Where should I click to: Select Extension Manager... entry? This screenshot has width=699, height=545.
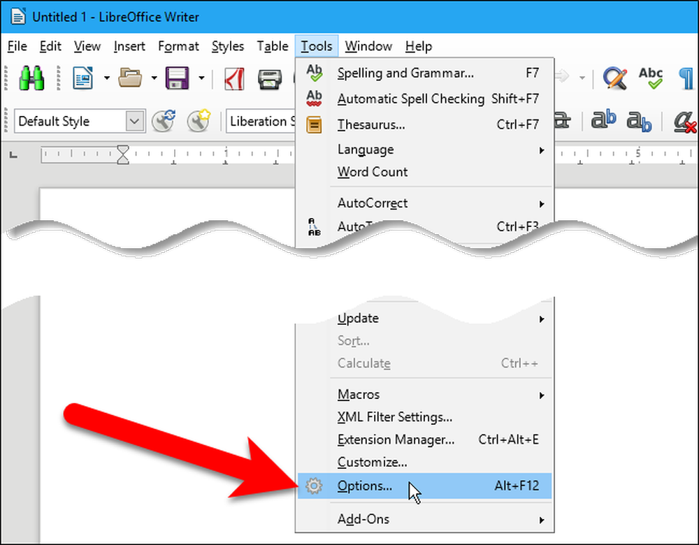tap(424, 439)
